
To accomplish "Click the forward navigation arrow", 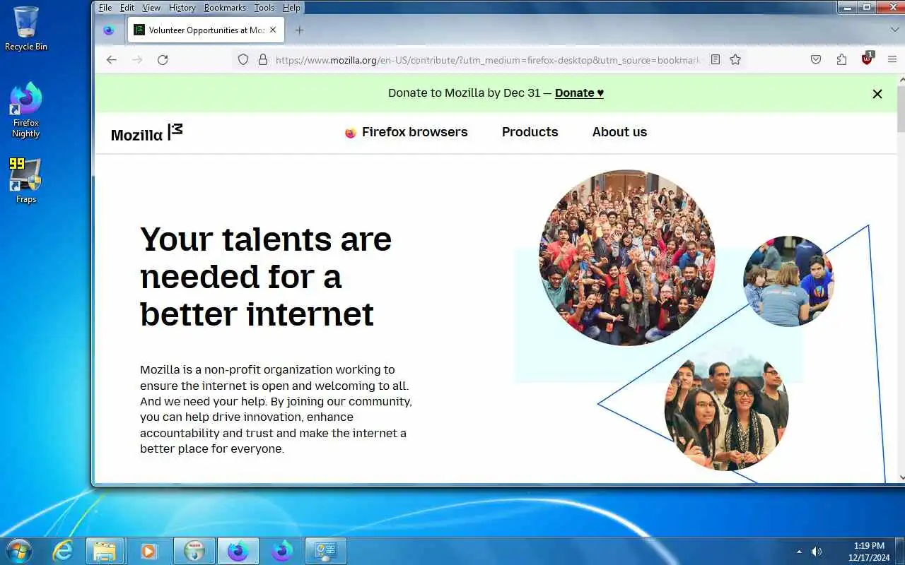I will click(136, 60).
